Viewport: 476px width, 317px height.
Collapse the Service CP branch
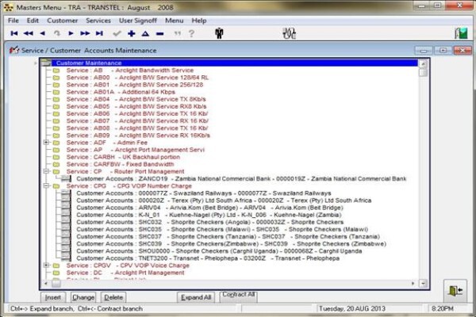46,171
